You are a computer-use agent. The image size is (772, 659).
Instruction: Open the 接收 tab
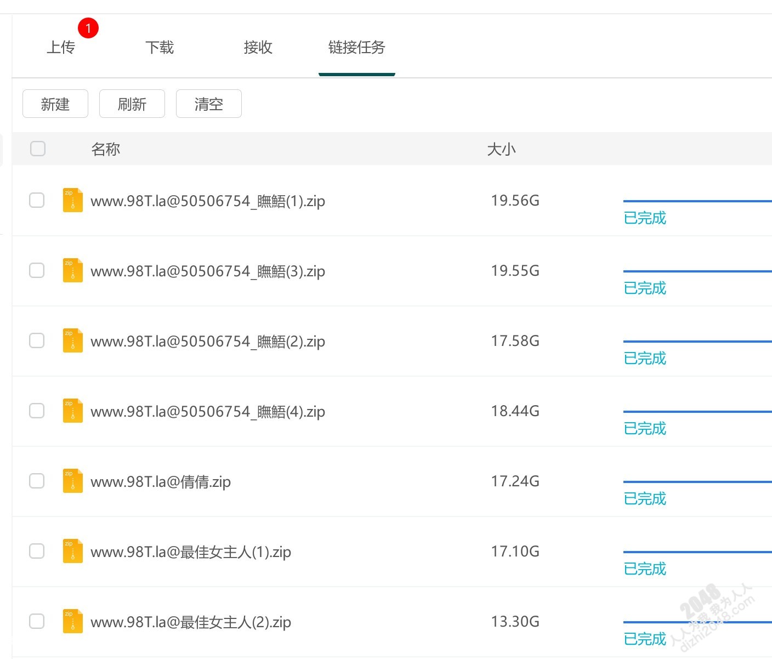[258, 48]
